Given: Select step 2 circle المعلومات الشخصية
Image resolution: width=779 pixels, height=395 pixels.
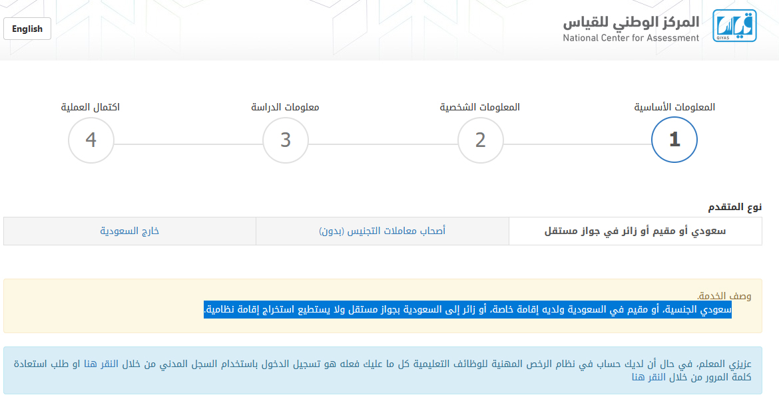Looking at the screenshot, I should [x=480, y=140].
